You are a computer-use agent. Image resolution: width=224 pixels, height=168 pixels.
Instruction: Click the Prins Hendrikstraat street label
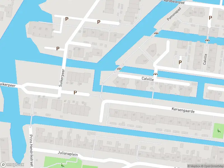(x=31, y=151)
